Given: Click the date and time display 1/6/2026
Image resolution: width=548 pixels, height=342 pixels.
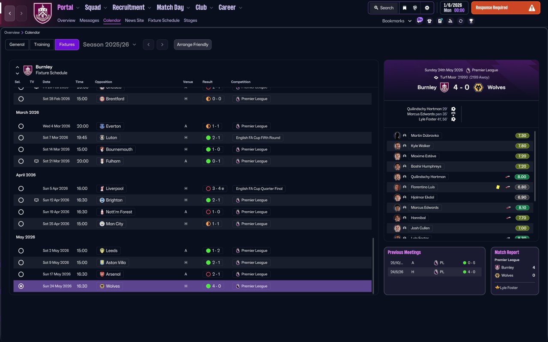Looking at the screenshot, I should [453, 8].
